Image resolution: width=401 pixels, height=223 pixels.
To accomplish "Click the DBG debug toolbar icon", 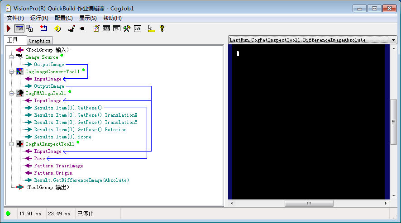I will pyautogui.click(x=138, y=28).
